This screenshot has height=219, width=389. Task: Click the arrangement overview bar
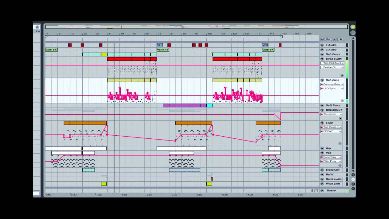point(196,27)
